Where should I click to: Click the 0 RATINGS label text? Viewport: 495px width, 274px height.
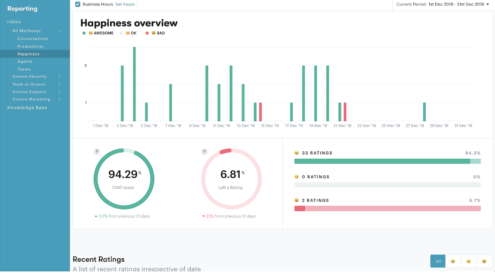[x=315, y=177]
